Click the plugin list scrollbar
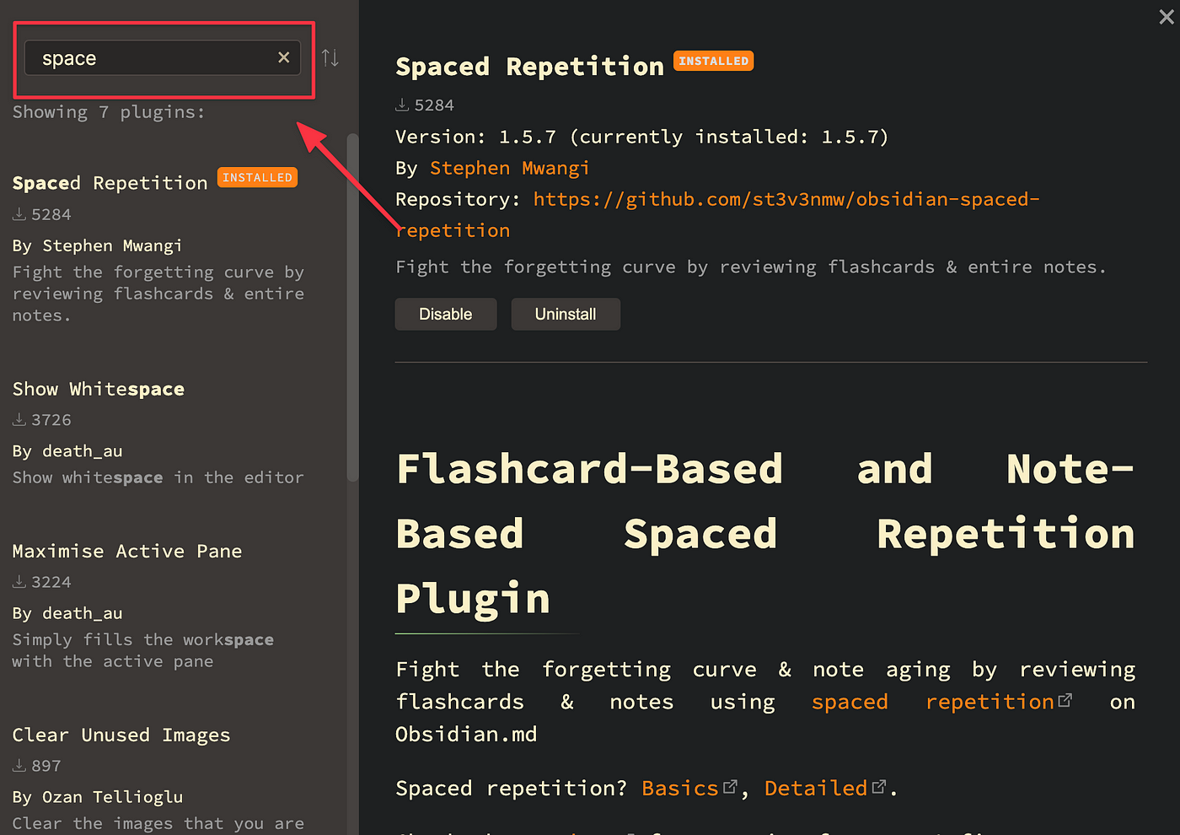Viewport: 1180px width, 835px height. click(352, 308)
